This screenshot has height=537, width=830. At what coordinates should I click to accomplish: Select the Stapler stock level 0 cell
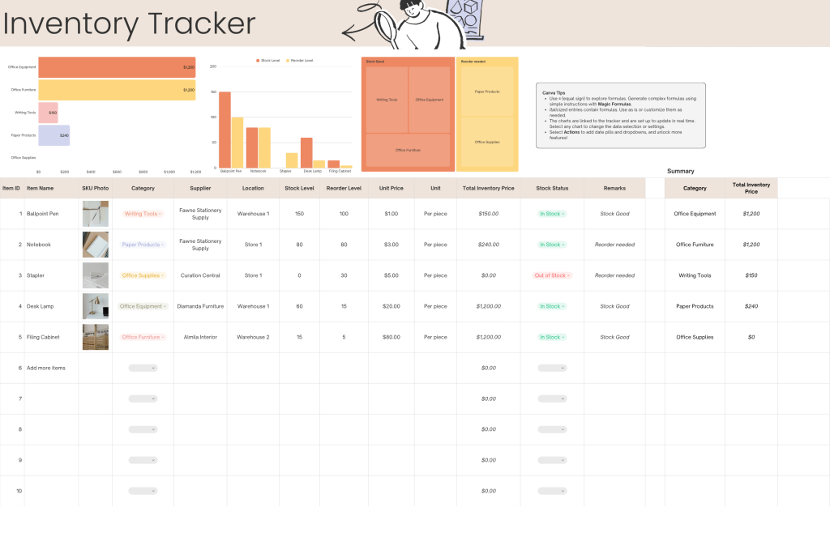(300, 275)
